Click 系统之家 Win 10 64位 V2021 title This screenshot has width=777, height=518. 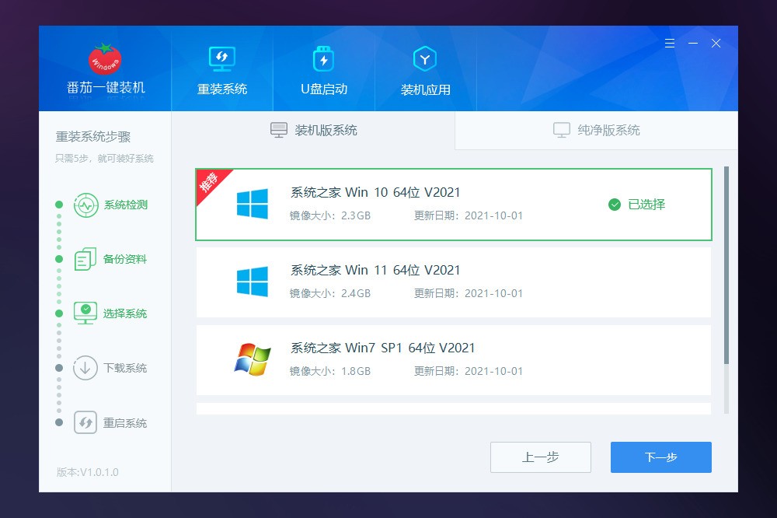[375, 192]
